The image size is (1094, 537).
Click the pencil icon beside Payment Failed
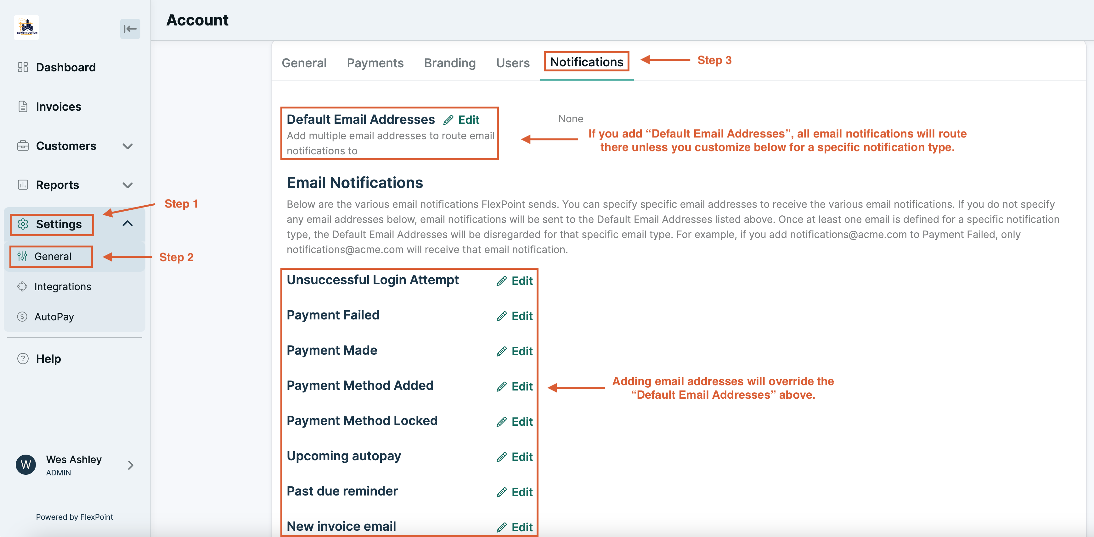point(502,316)
